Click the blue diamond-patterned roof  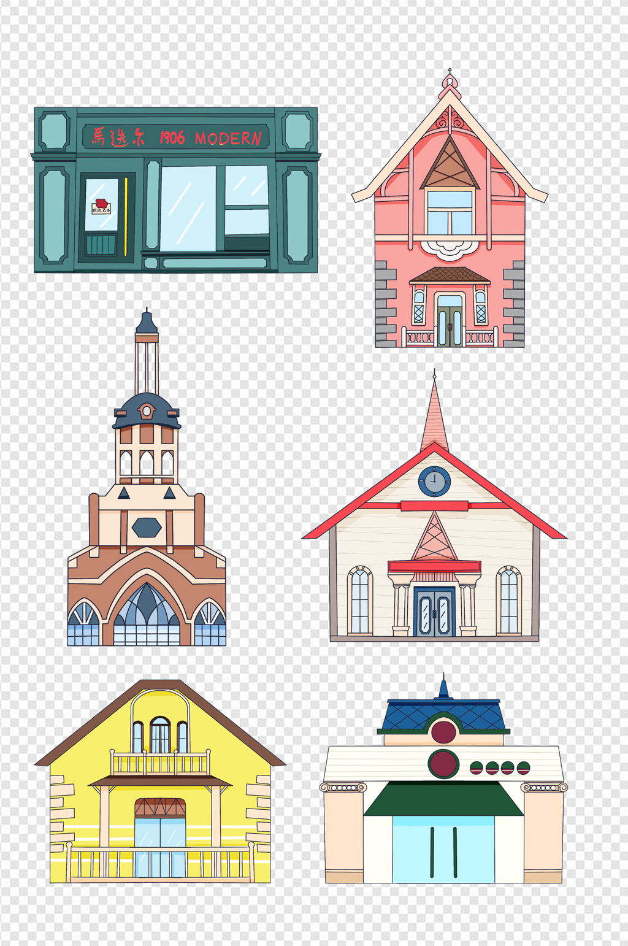pos(443,715)
